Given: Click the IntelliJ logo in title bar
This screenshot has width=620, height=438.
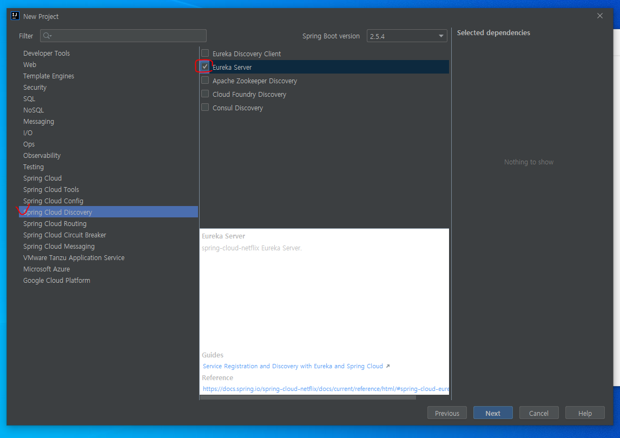Looking at the screenshot, I should pyautogui.click(x=15, y=16).
